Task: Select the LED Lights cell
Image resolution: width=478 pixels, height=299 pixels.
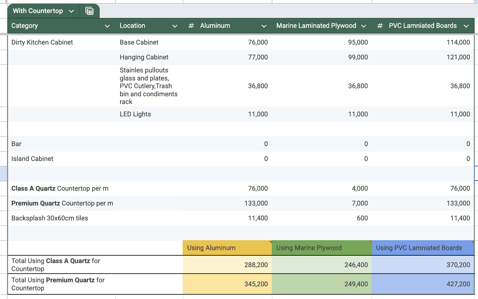Action: (135, 114)
